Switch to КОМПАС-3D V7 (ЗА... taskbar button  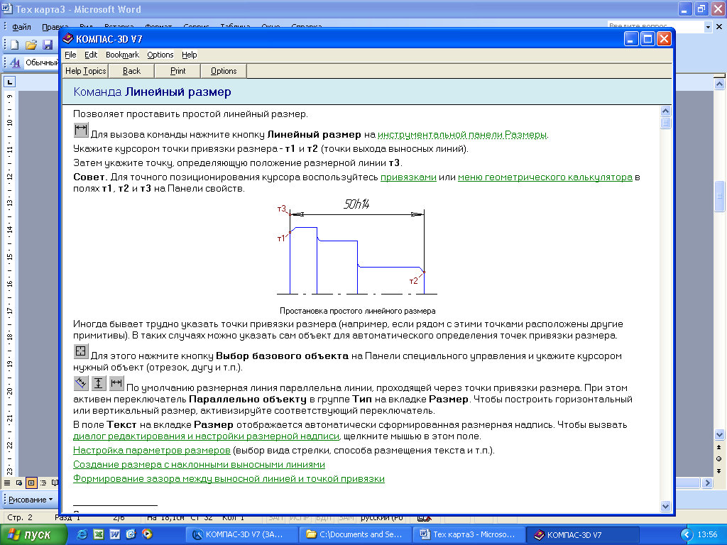241,534
